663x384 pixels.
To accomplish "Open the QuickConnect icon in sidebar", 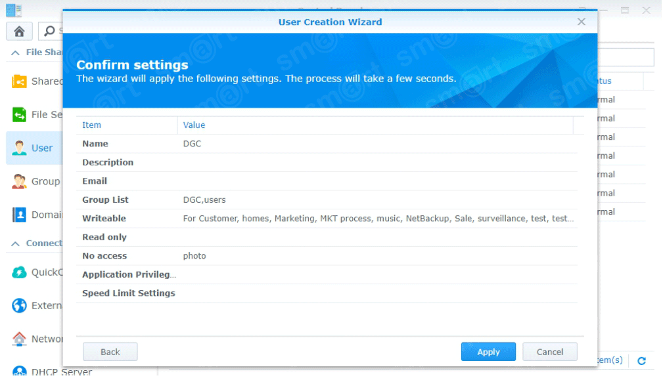I will [x=19, y=272].
